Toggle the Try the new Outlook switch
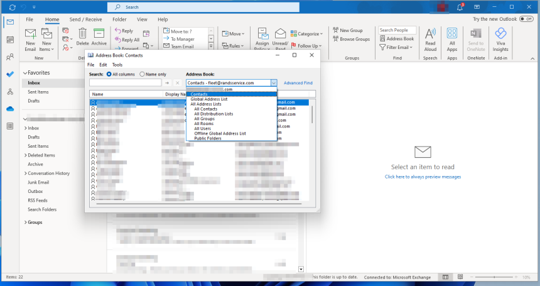The image size is (540, 286). pos(527,19)
